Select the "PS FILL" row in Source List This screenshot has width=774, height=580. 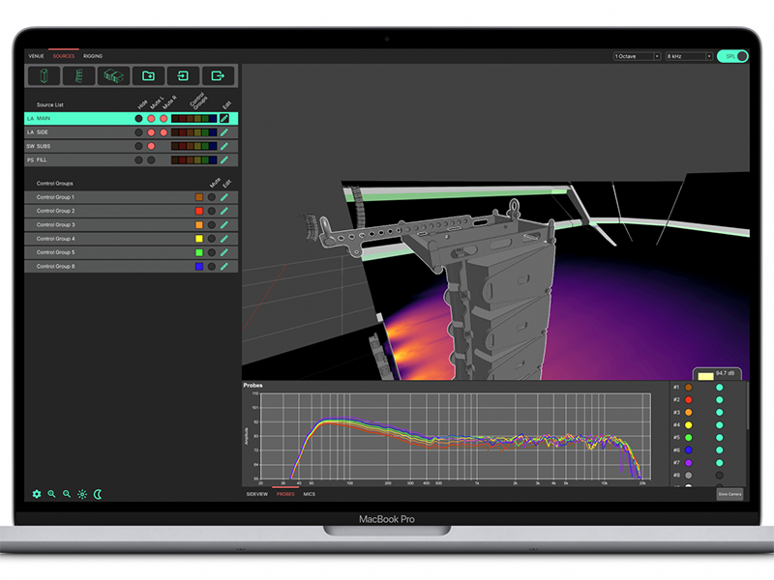tap(131, 159)
